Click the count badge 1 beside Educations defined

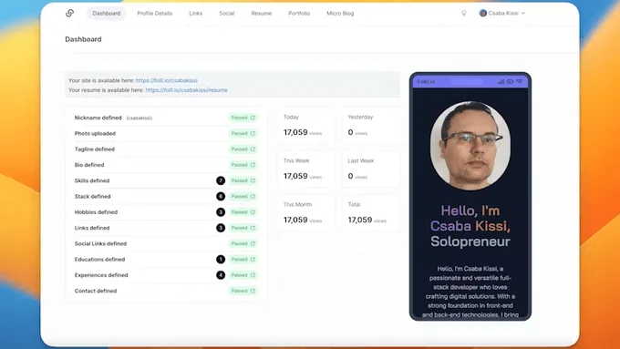point(221,260)
